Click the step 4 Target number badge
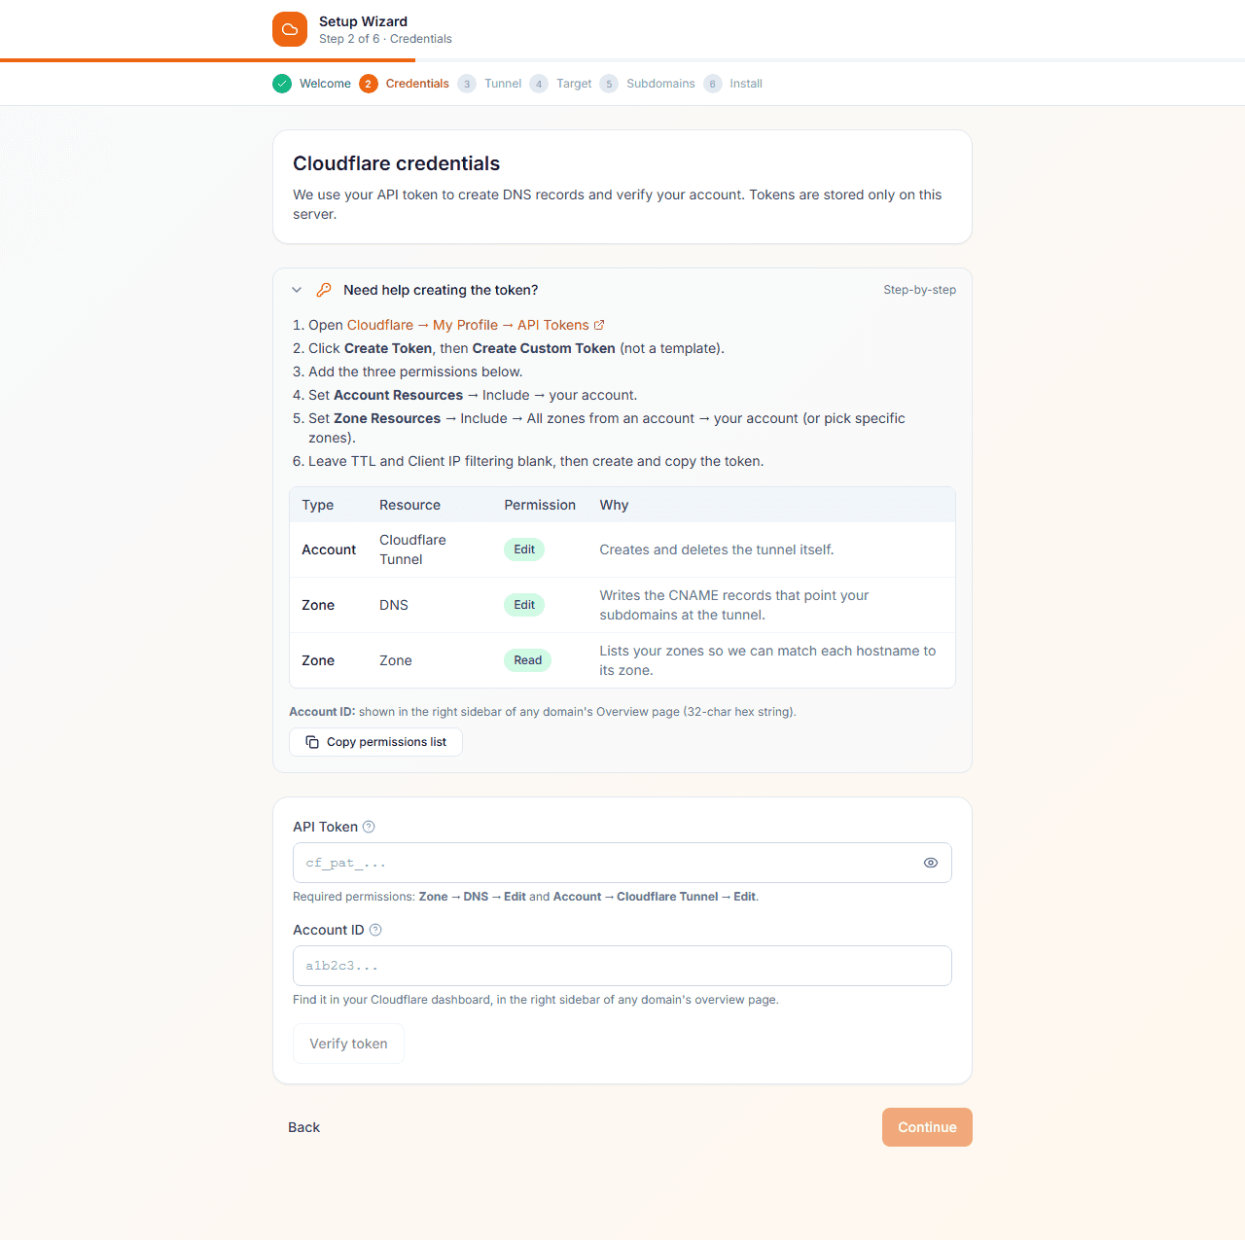1245x1240 pixels. [539, 84]
